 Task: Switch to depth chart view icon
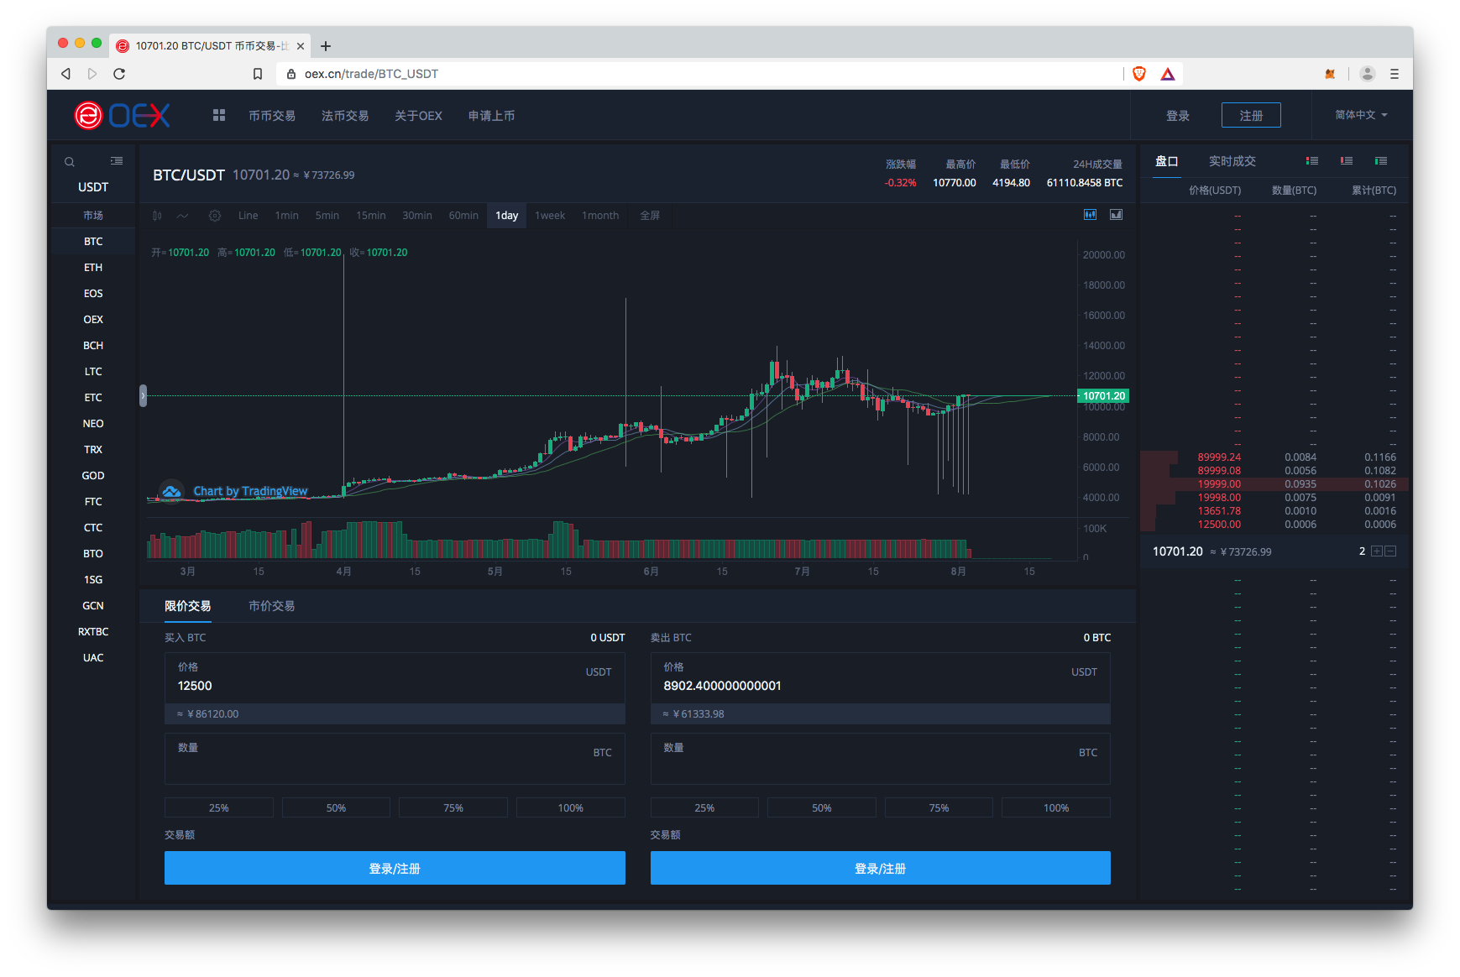tap(1117, 215)
